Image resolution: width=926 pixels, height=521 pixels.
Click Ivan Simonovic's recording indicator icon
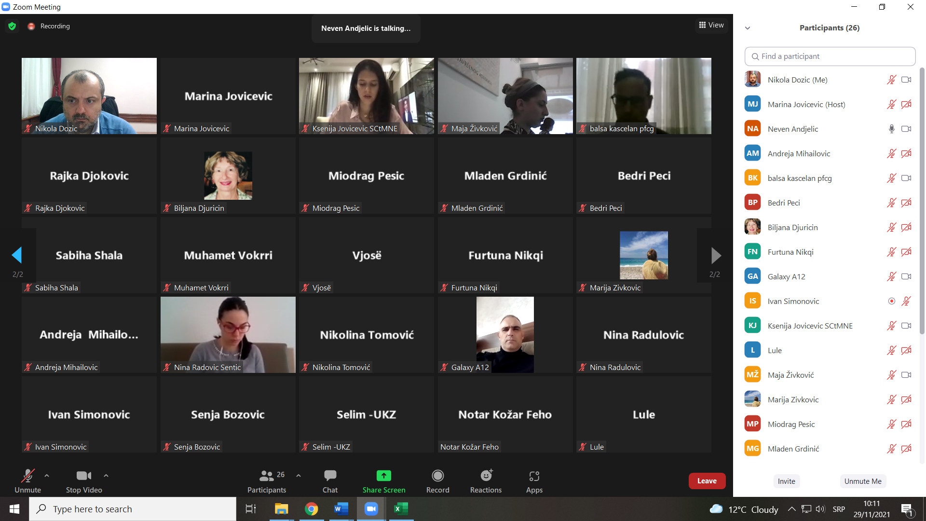point(892,301)
